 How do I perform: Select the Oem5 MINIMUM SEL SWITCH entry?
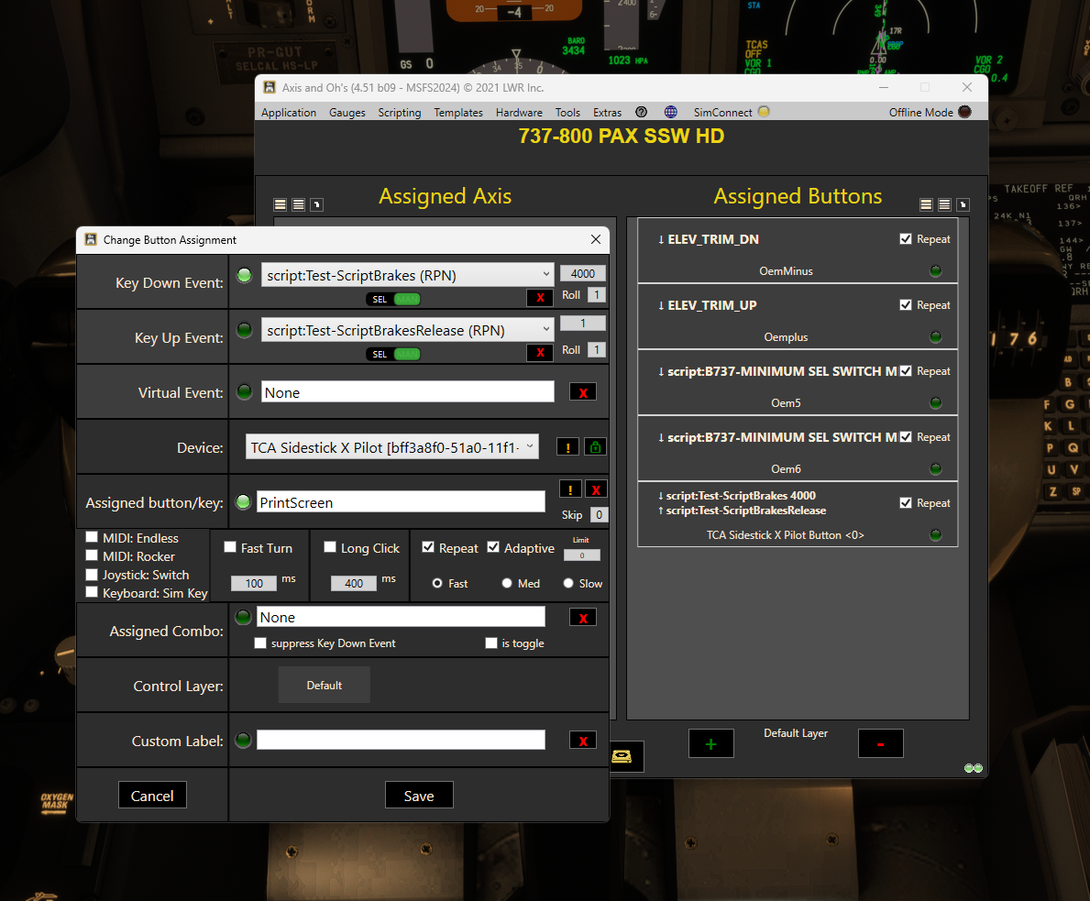[x=798, y=382]
